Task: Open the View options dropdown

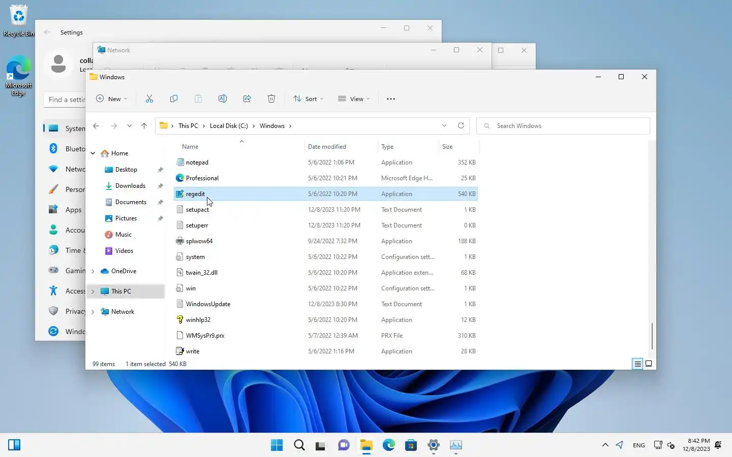Action: coord(354,99)
